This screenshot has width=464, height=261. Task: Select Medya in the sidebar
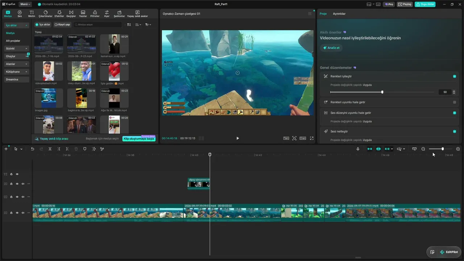10,33
